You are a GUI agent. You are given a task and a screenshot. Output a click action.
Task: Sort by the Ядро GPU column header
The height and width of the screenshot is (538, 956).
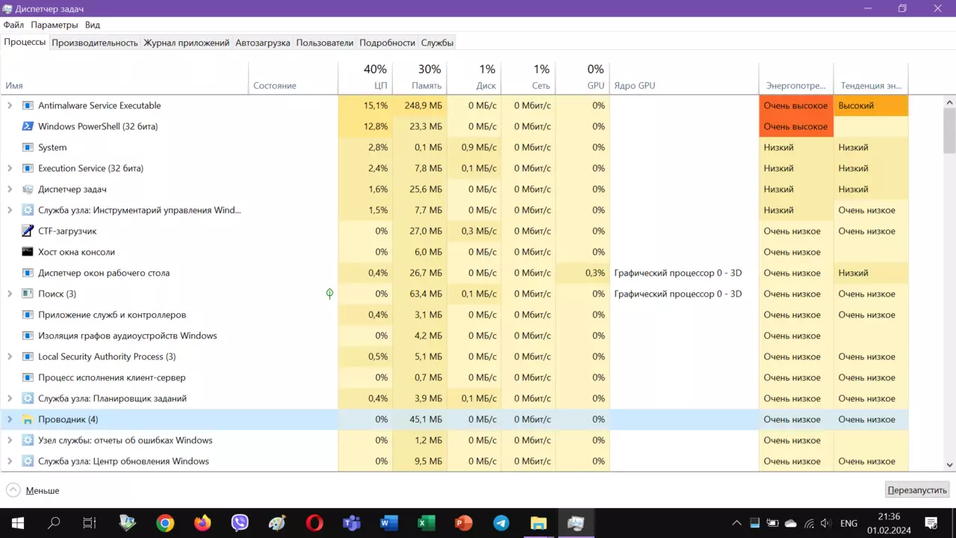684,77
